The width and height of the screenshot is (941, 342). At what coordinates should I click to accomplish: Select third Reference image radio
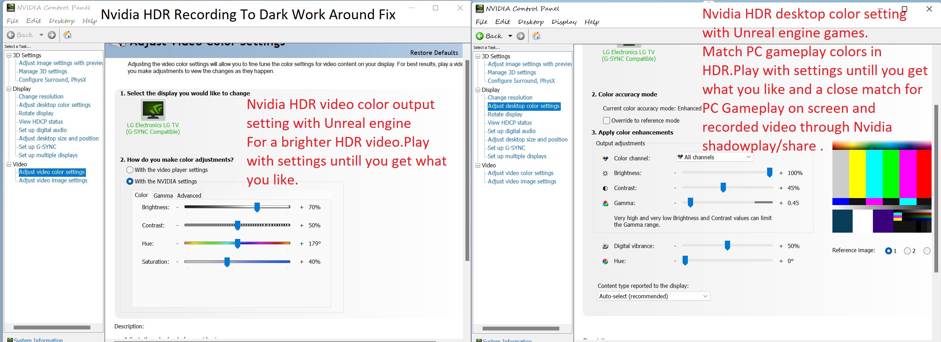click(x=927, y=251)
